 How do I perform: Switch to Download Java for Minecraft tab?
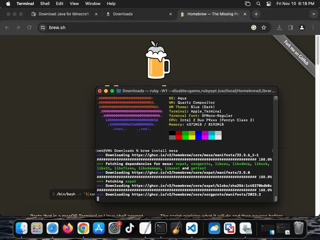tap(64, 14)
